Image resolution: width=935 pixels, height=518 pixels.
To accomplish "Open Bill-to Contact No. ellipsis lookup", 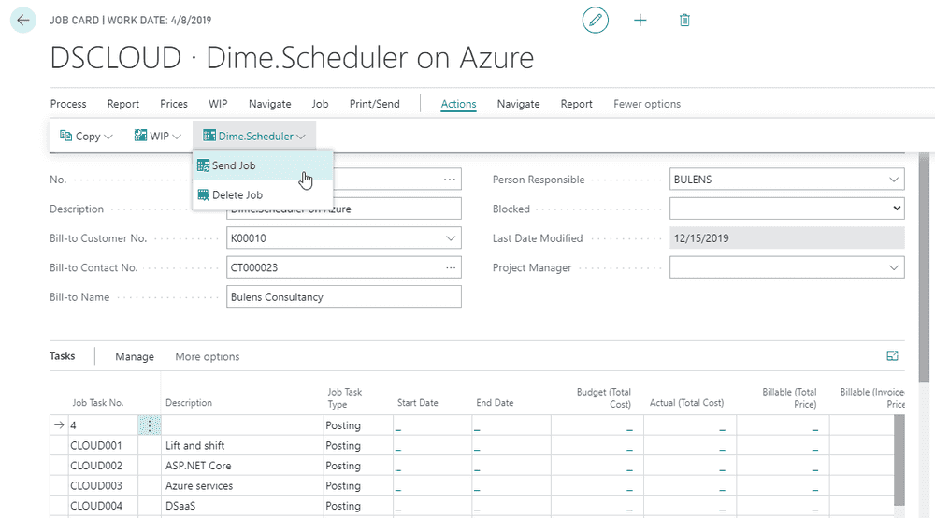I will pos(451,267).
